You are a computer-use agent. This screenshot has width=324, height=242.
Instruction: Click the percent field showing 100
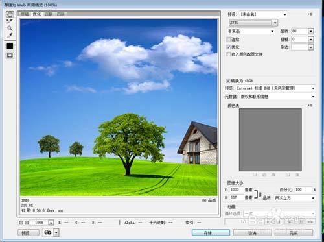[303, 189]
